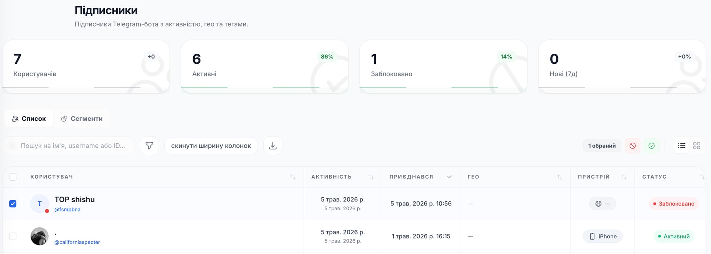Select the Активні stat card

point(264,67)
